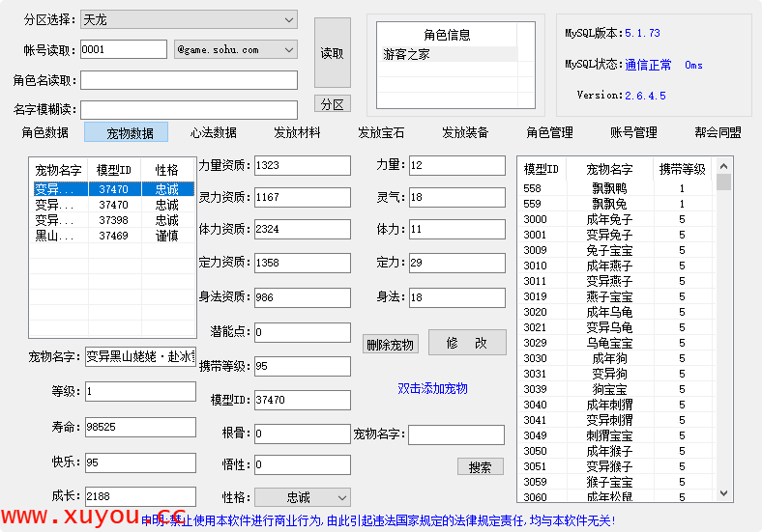Open the 帮会同盟 tab

click(718, 132)
